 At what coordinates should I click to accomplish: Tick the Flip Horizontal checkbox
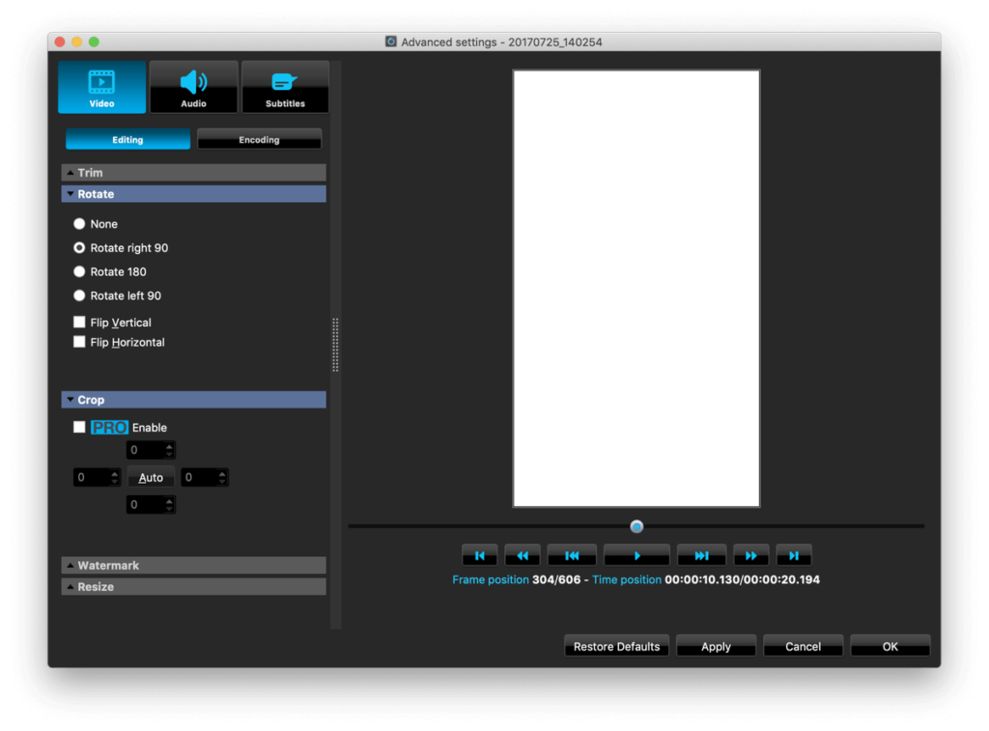(80, 342)
